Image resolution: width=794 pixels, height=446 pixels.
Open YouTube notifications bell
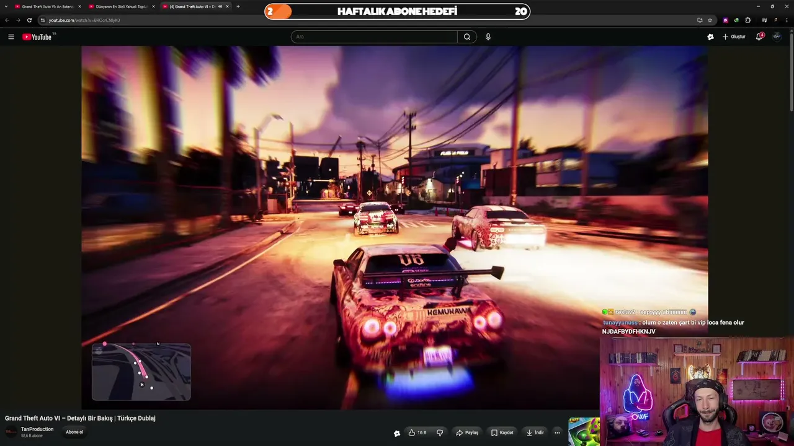click(x=759, y=37)
